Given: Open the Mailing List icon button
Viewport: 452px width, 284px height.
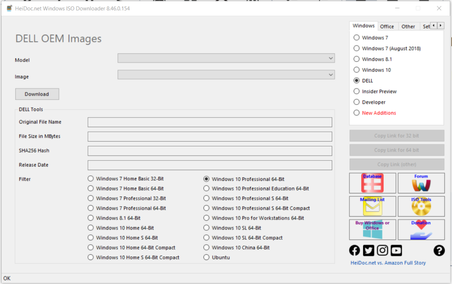Looking at the screenshot, I should click(x=372, y=206).
